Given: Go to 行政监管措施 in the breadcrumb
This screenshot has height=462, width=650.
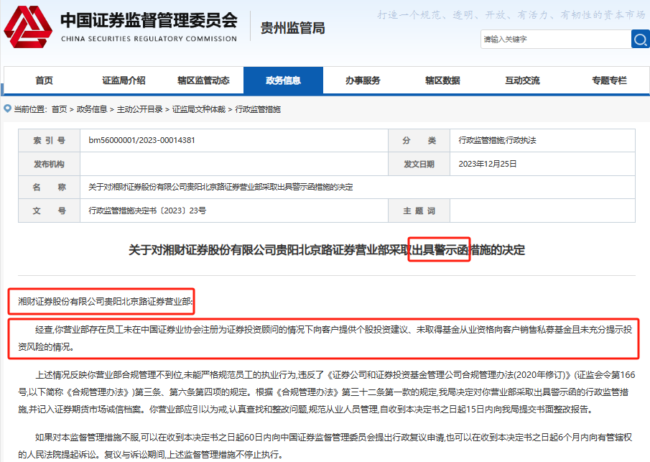Looking at the screenshot, I should pos(258,109).
